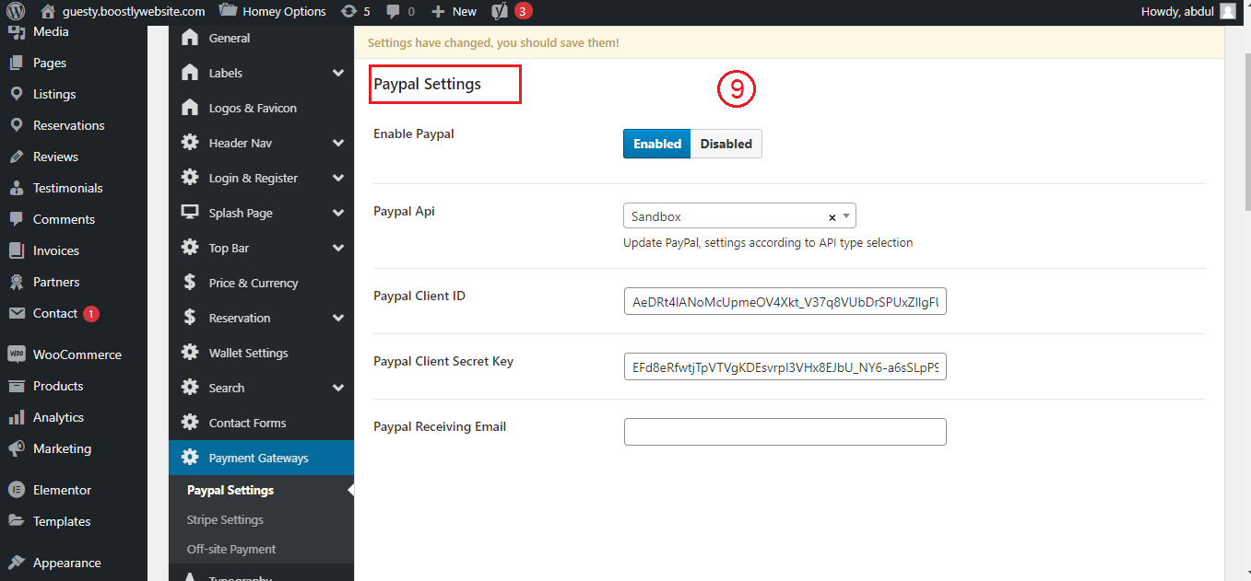Set Enable Paypal to Enabled
Screen dimensions: 1251x581
pos(656,144)
